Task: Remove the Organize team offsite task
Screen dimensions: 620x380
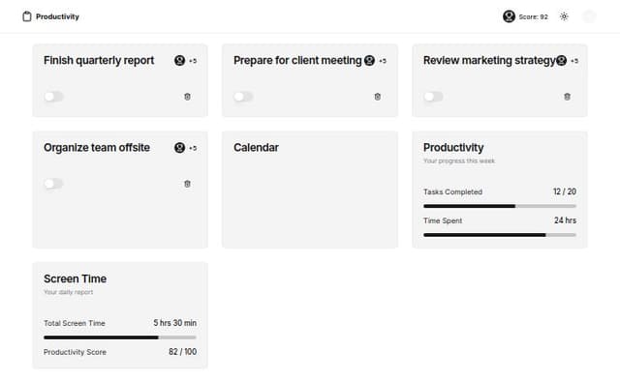Action: pos(187,184)
